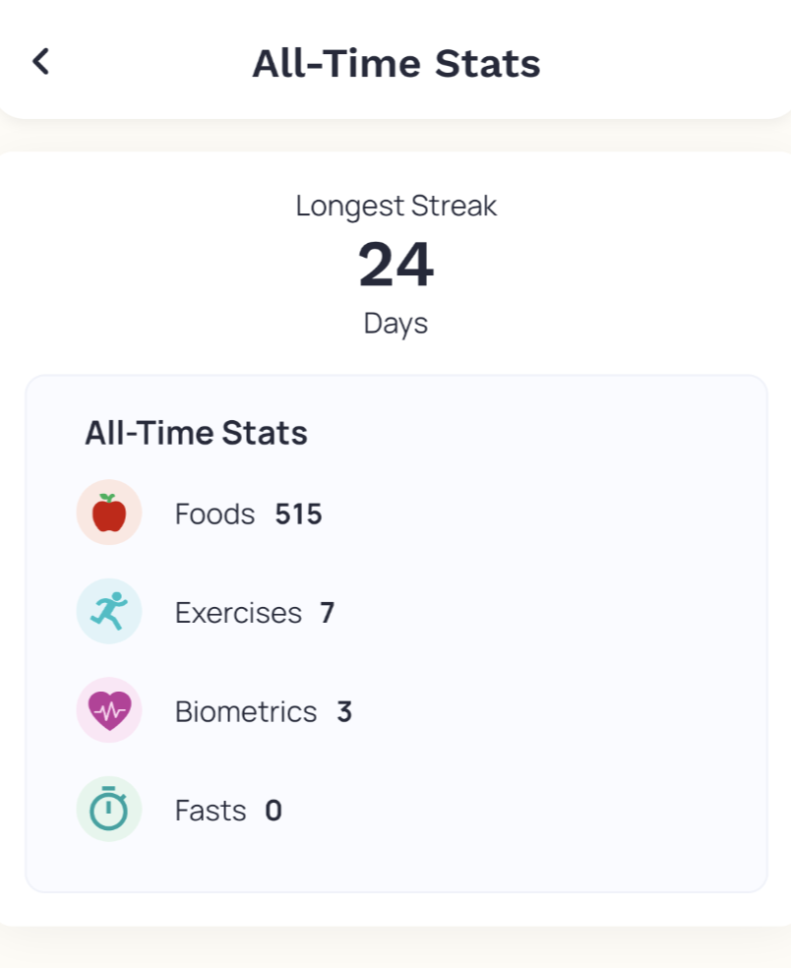791x968 pixels.
Task: Go back using the header chevron
Action: point(40,62)
